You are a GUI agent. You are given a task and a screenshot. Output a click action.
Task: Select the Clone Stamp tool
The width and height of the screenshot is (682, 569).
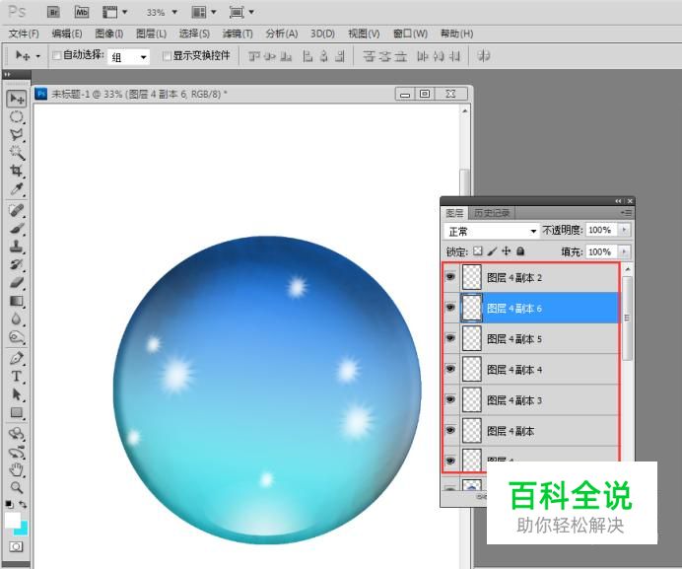coord(17,246)
